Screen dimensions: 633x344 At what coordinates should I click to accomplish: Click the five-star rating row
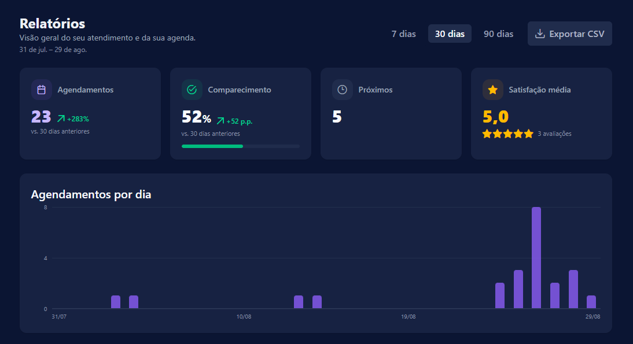(508, 134)
